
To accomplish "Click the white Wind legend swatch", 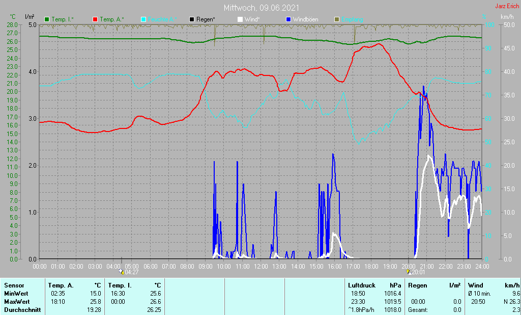I will click(x=240, y=19).
